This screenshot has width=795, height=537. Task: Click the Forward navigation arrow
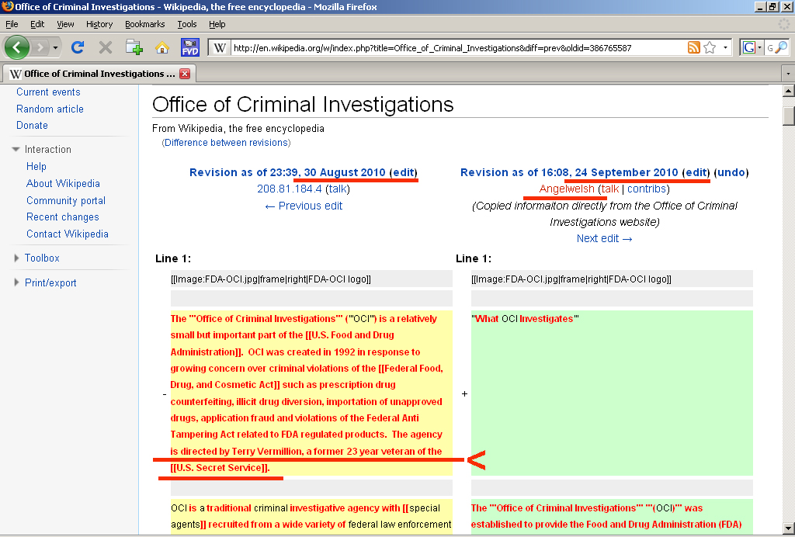click(39, 47)
